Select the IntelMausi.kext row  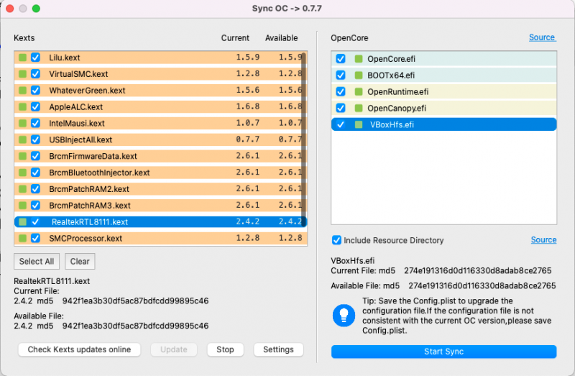[x=129, y=124]
